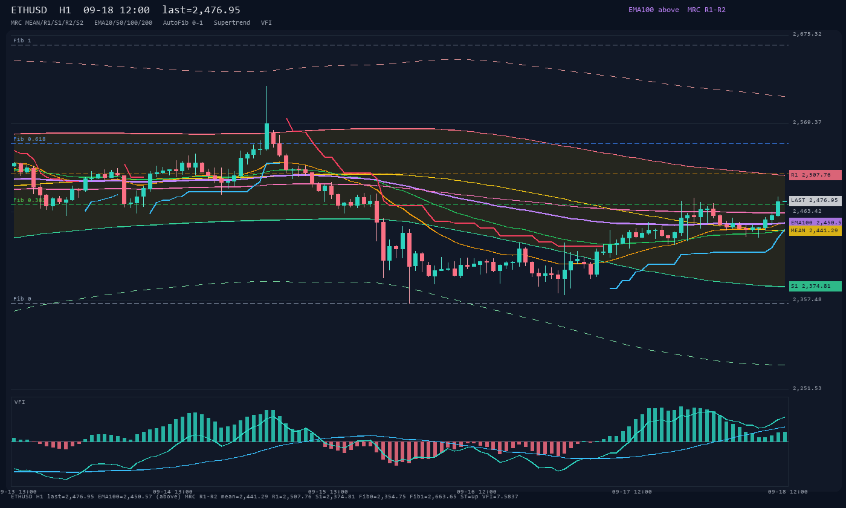
Task: Click the 09-14 13:00 time axis label
Action: (x=173, y=492)
